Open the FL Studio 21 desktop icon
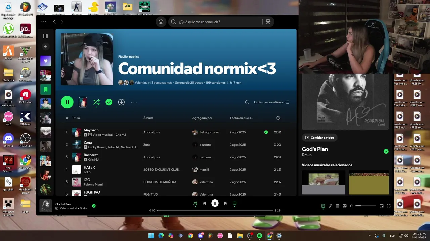Screen dimensions: 430x241 [x=26, y=9]
